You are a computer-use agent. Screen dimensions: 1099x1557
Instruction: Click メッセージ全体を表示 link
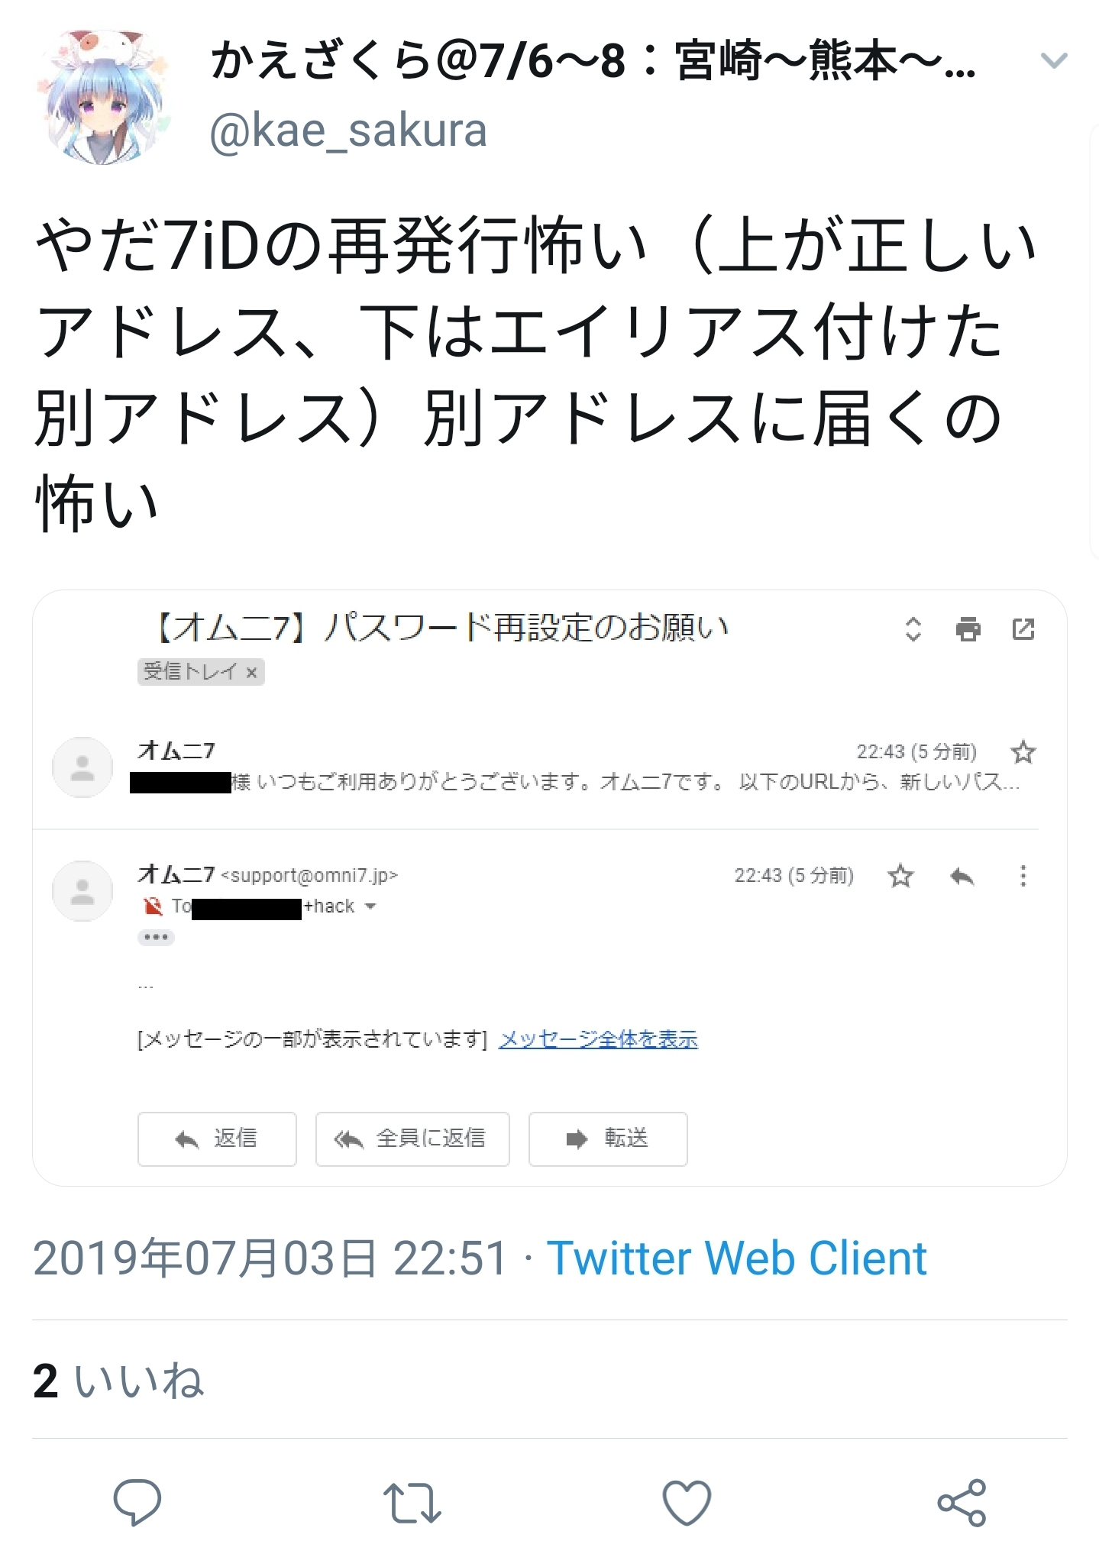pyautogui.click(x=598, y=1039)
